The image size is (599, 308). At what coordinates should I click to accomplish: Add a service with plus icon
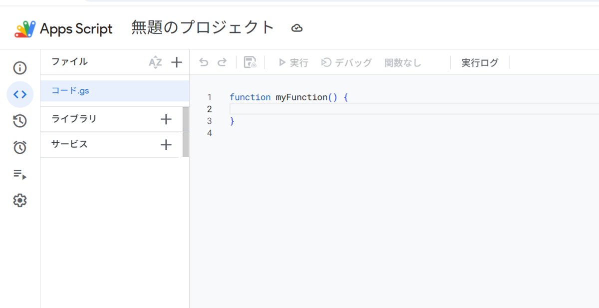coord(166,145)
